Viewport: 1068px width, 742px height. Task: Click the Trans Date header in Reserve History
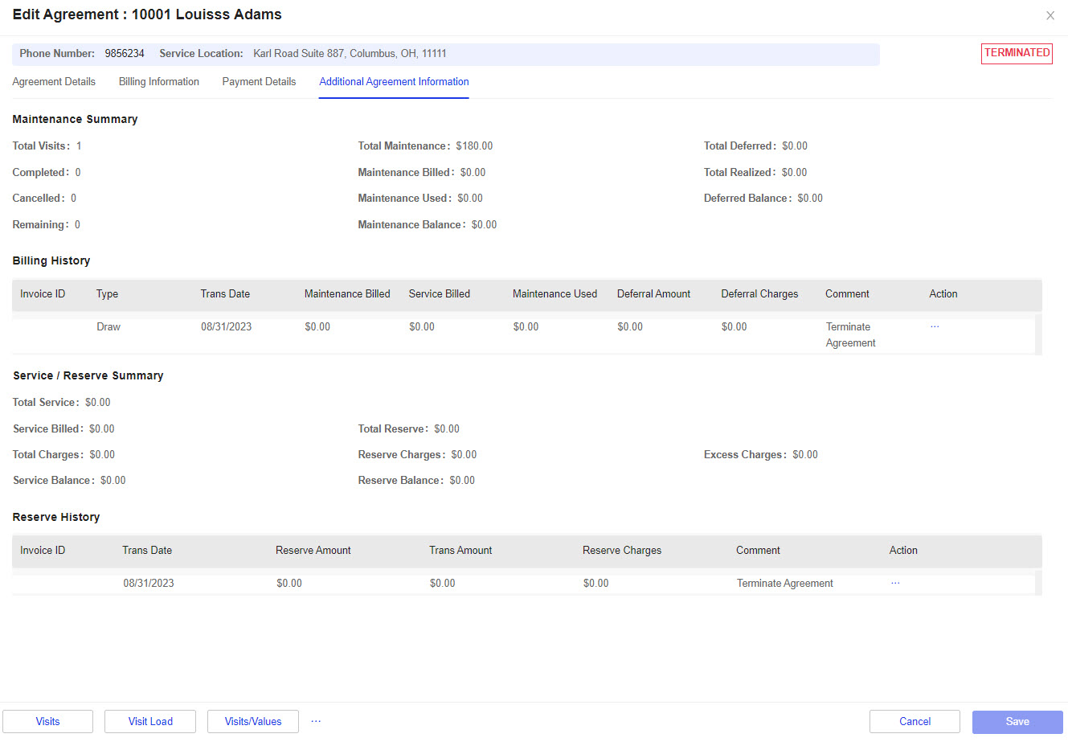coord(147,550)
